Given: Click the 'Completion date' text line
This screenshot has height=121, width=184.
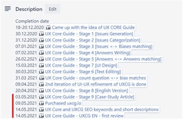Looking at the screenshot, I should tap(32, 21).
